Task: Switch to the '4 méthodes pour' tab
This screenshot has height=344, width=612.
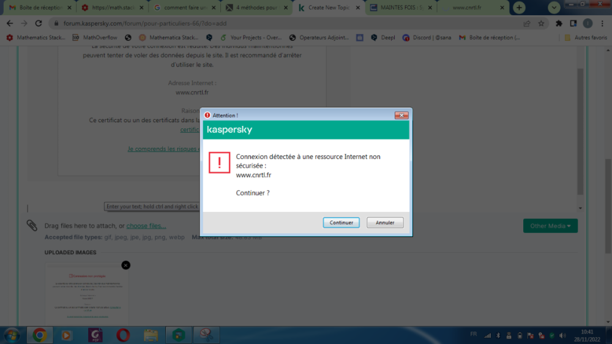Action: [257, 7]
